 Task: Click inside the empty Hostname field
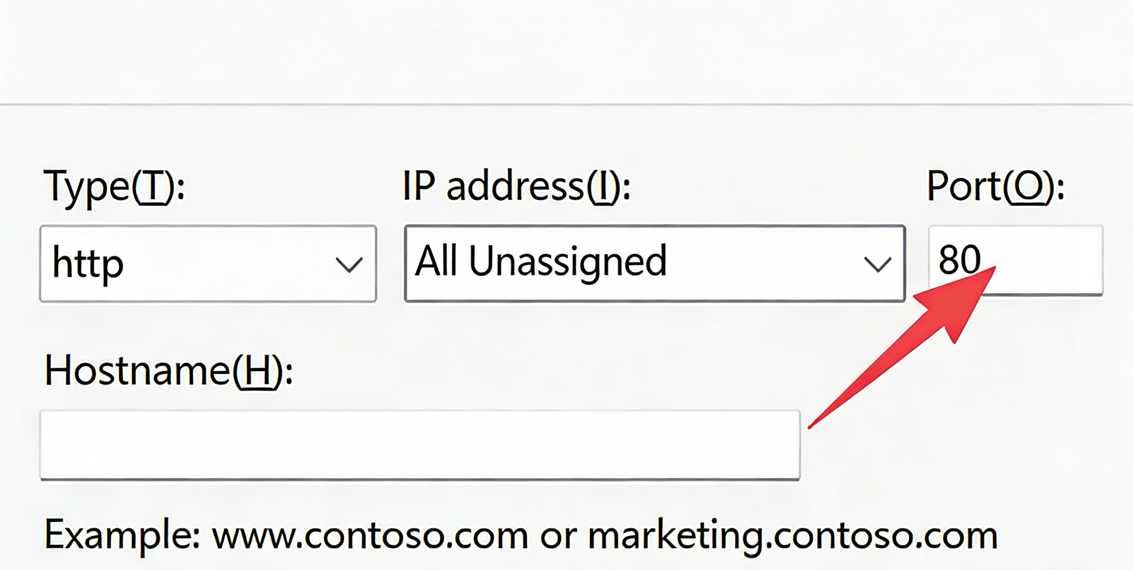420,445
